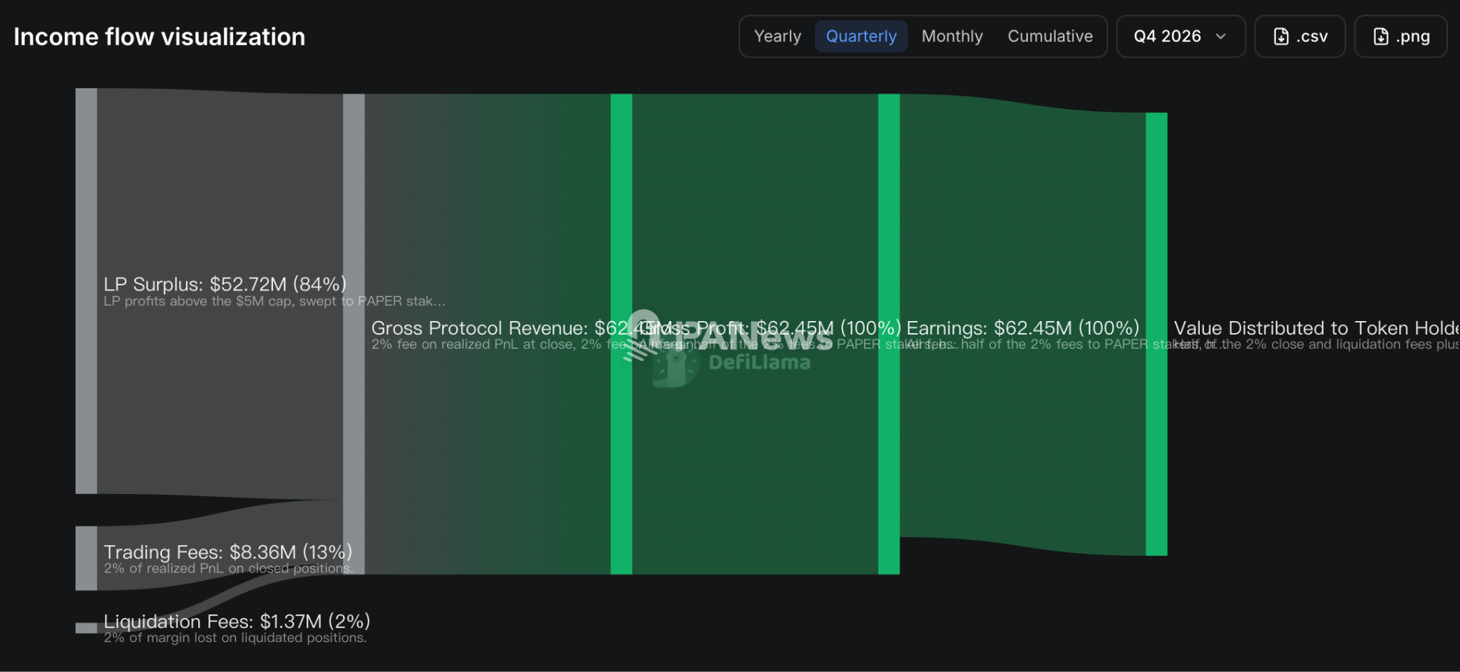Click the download icon in the .csv button

1281,36
